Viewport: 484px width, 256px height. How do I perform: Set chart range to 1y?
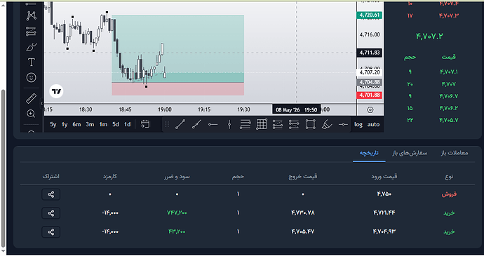click(x=65, y=124)
